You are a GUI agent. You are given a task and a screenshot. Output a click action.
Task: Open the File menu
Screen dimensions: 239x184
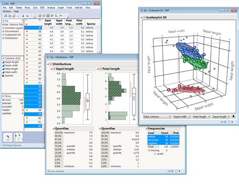point(5,8)
